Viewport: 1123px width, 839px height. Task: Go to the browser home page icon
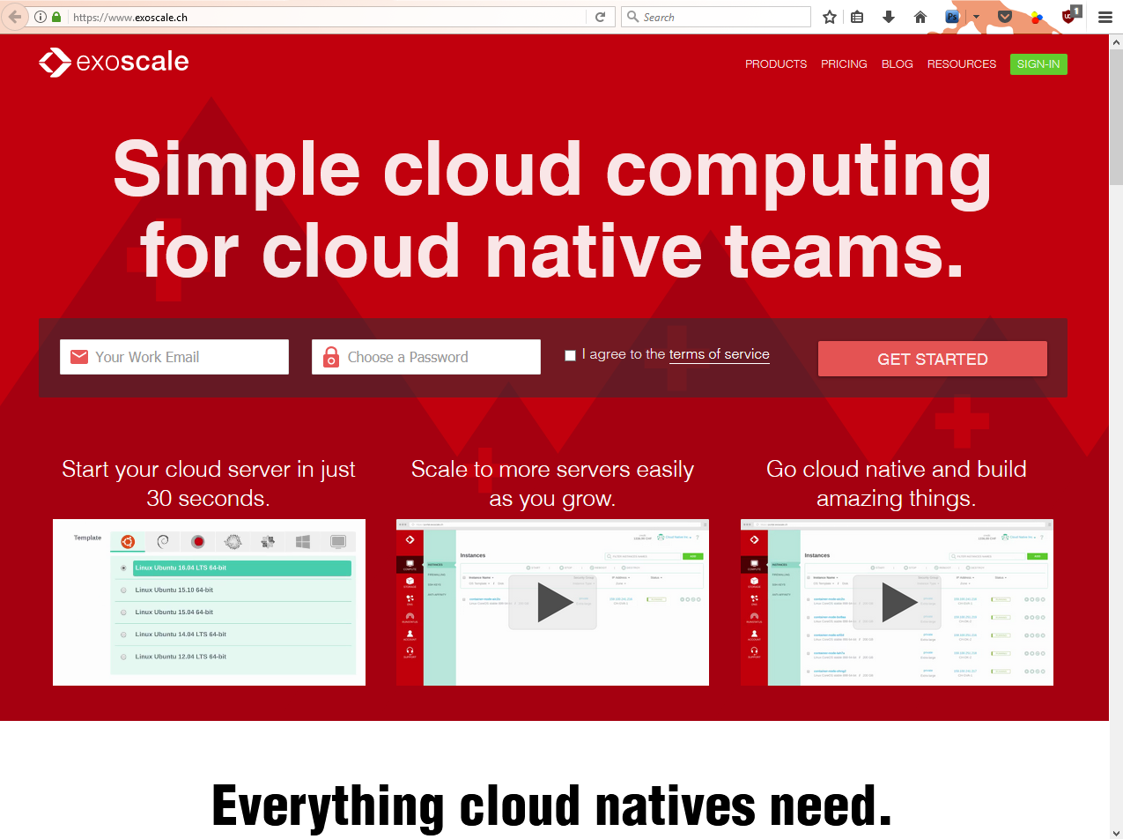[x=920, y=17]
